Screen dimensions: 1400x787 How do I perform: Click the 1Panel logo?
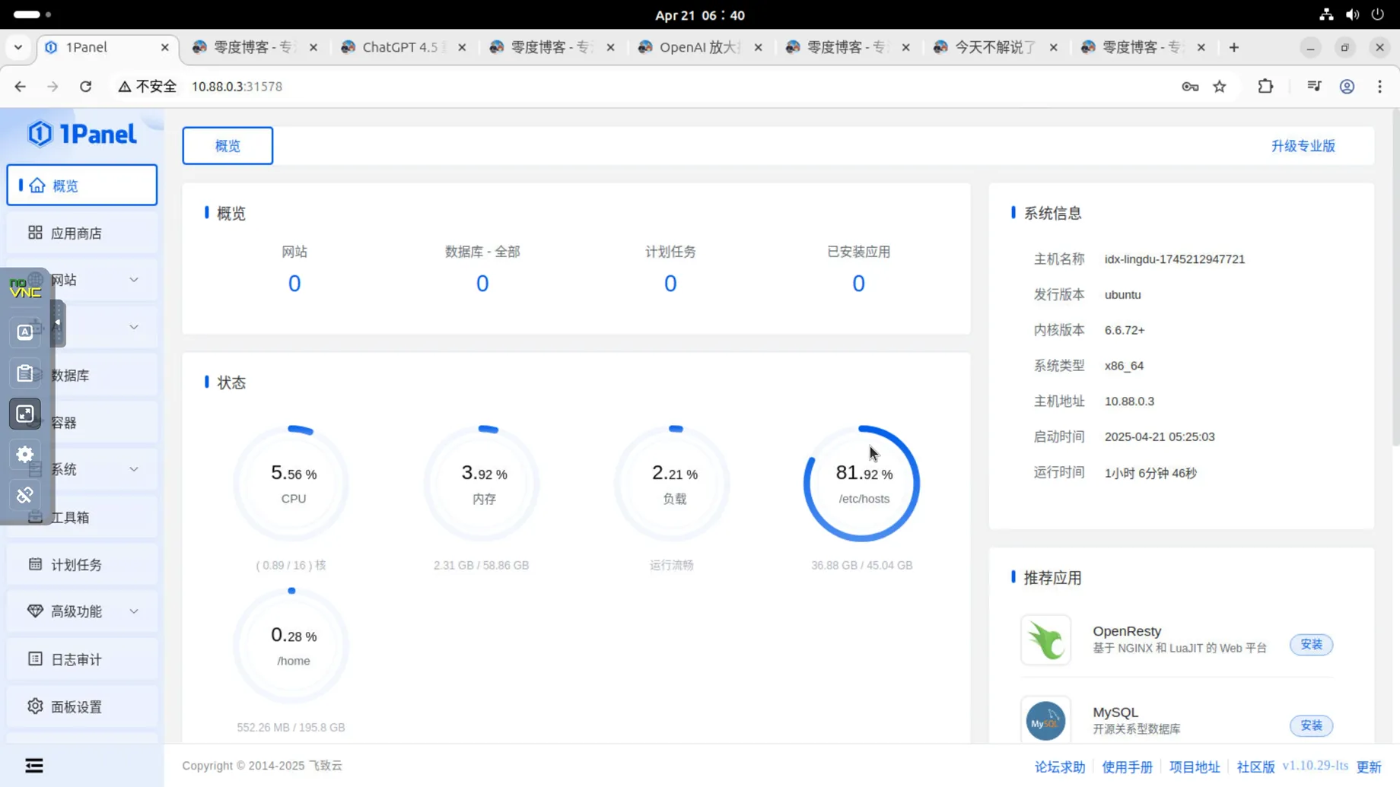(x=81, y=133)
